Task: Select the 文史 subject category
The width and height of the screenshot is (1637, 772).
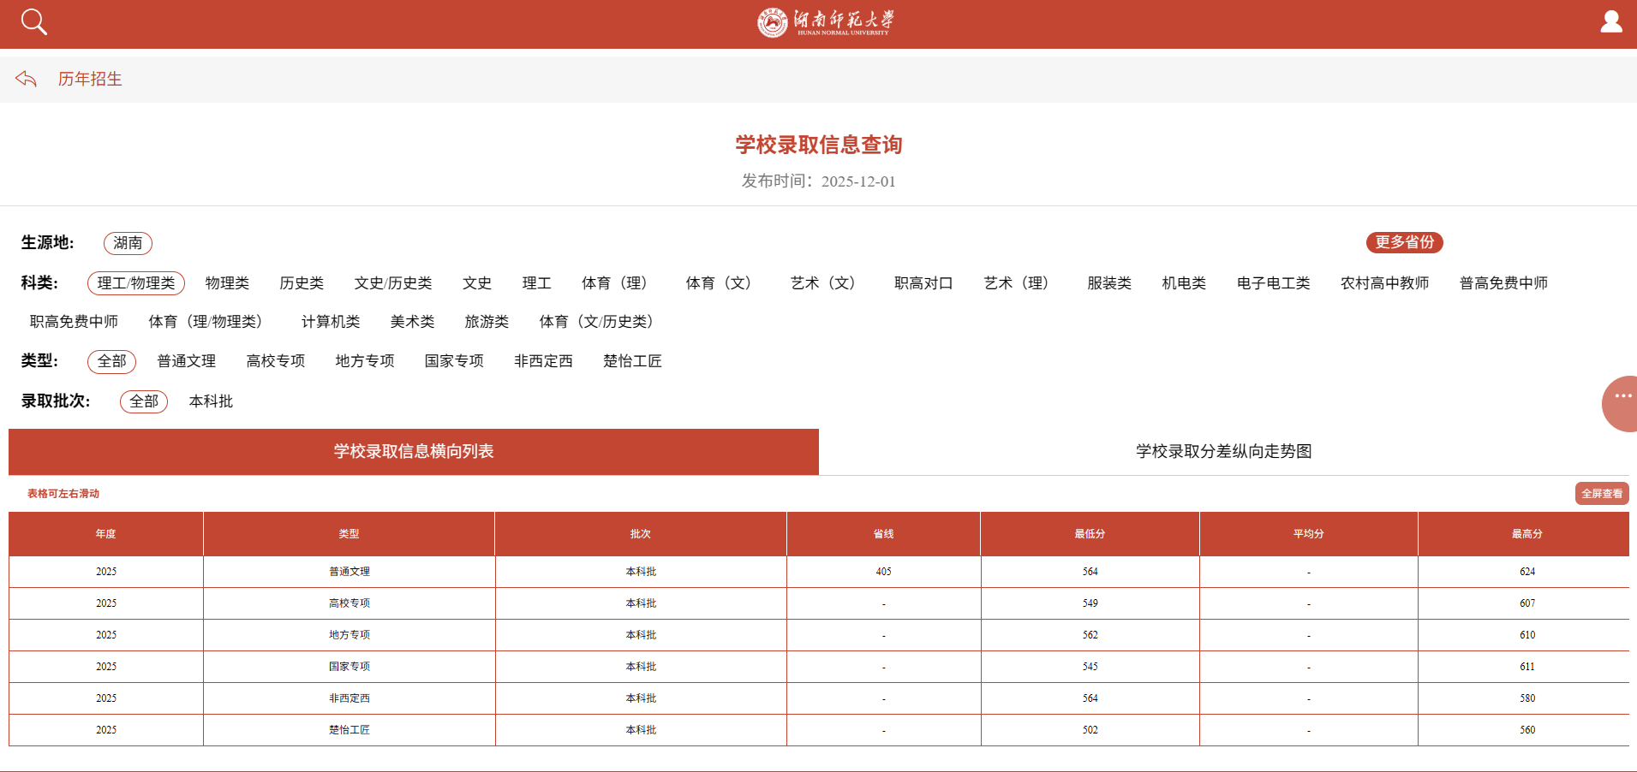Action: [x=477, y=283]
